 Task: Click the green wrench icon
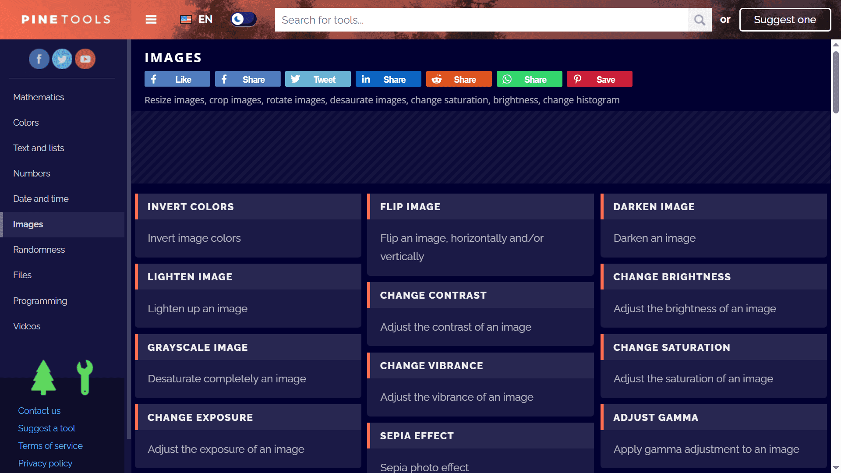(x=85, y=377)
